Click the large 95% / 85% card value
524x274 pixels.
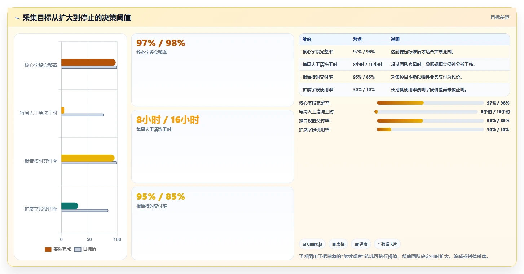click(x=160, y=196)
